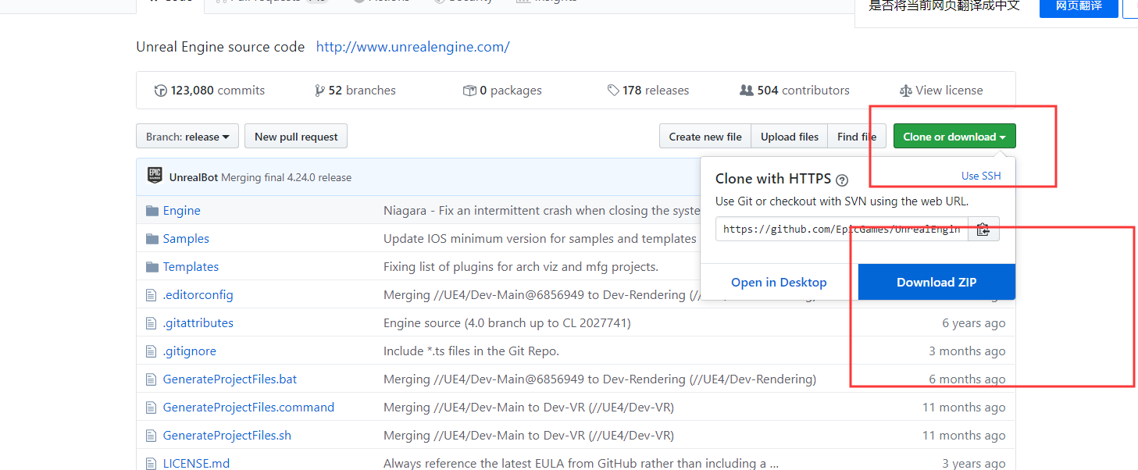Open the .gitattributes file

click(198, 323)
